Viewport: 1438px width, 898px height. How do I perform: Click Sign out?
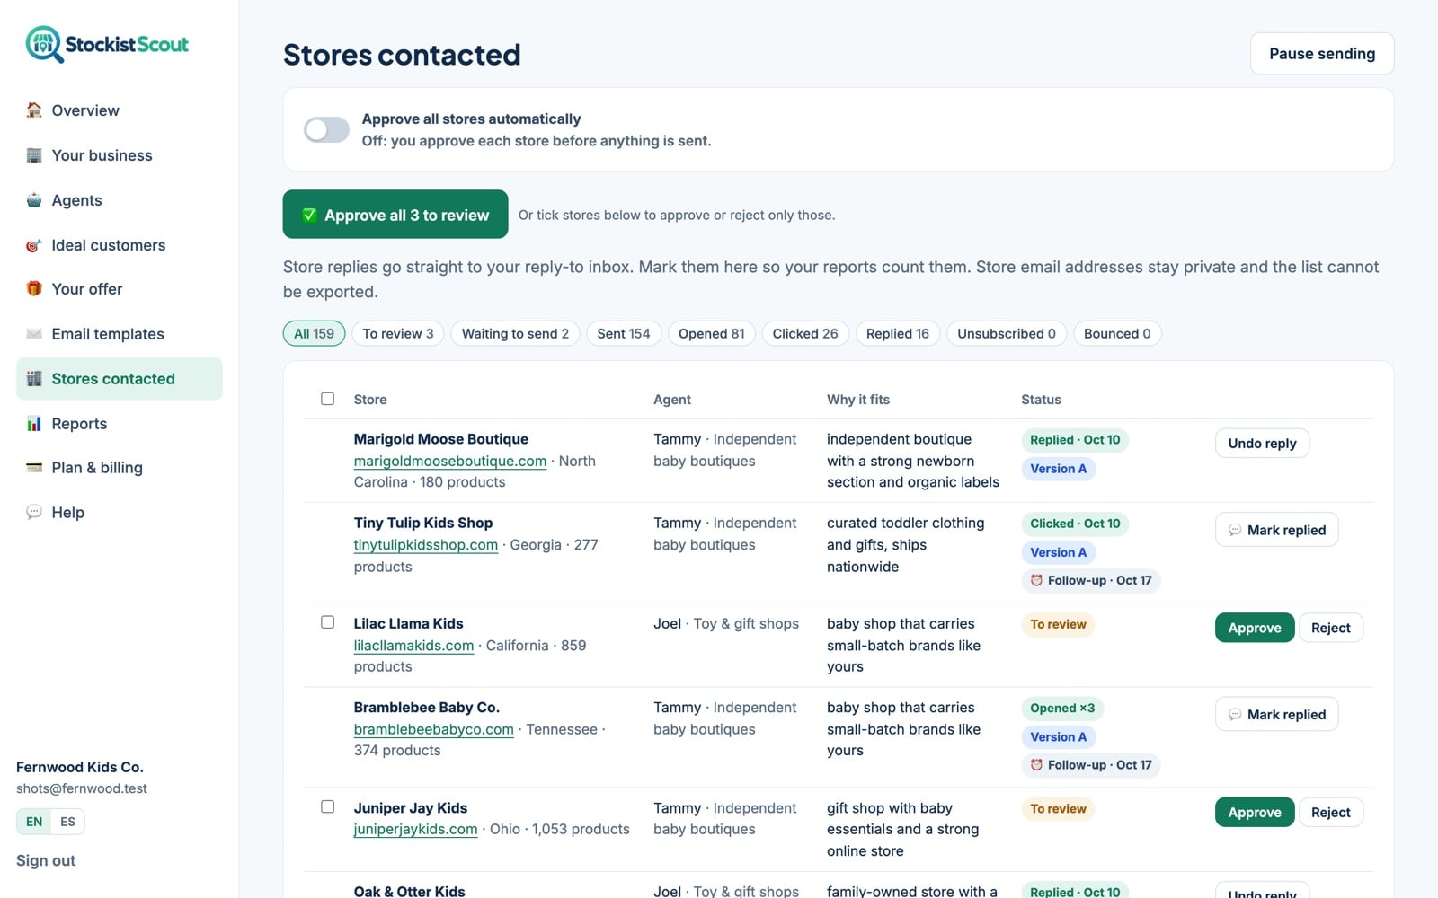click(x=46, y=860)
